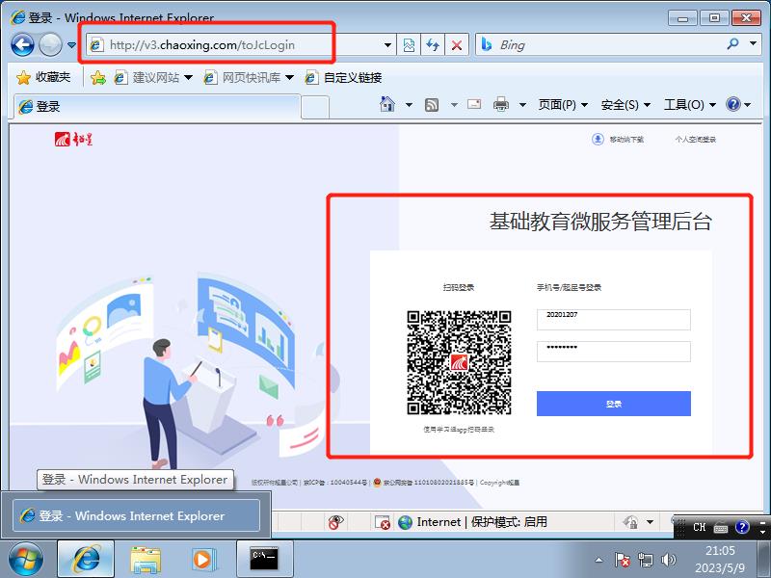
Task: Select the 手机号/超星号登录 tab label
Action: 569,287
